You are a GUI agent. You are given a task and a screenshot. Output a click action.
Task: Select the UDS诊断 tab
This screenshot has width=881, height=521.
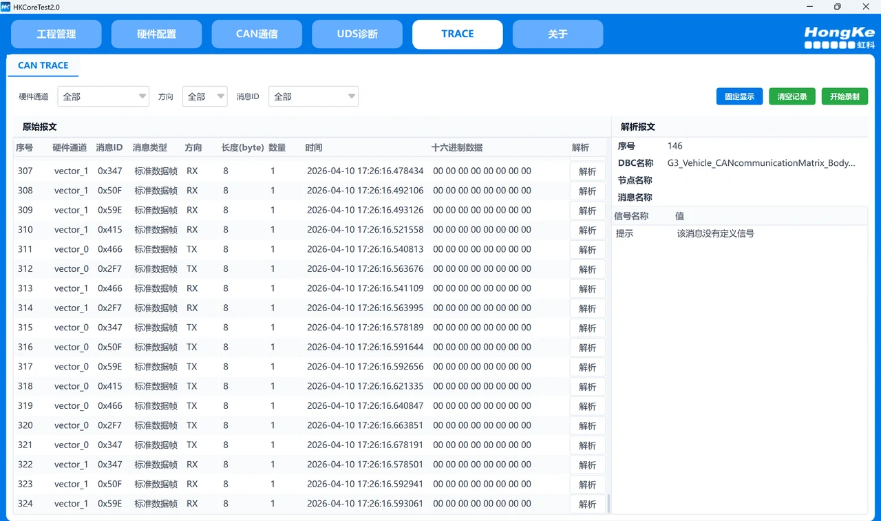357,34
